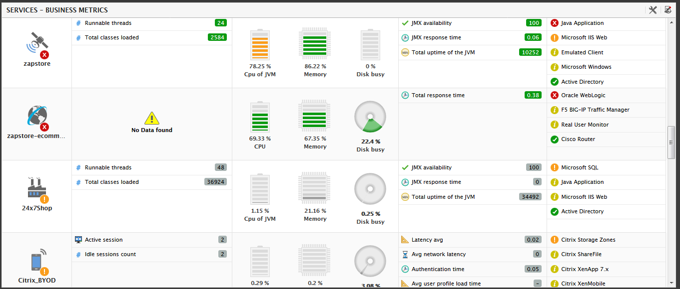Click Total uptime of the JVM value 34492
The height and width of the screenshot is (289, 680).
[531, 197]
